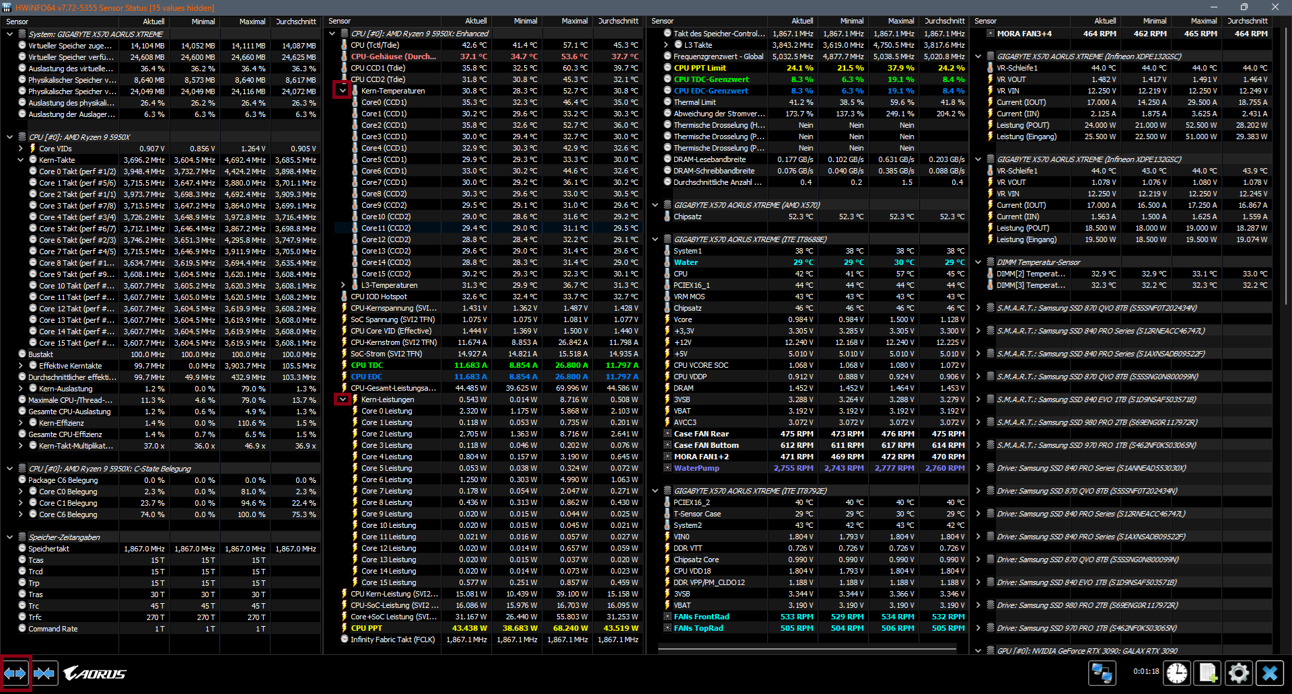Viewport: 1292px width, 694px height.
Task: Close the sensor window with blue X icon
Action: tap(1270, 672)
